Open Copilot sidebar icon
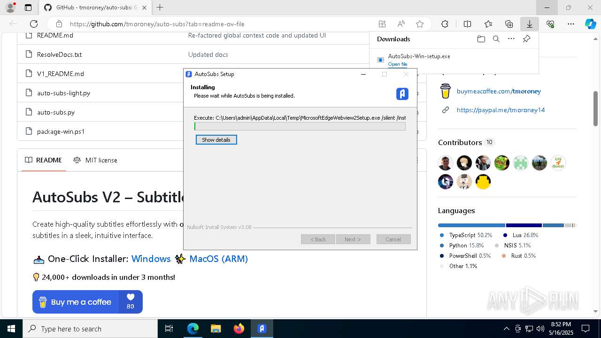The image size is (601, 338). (590, 24)
